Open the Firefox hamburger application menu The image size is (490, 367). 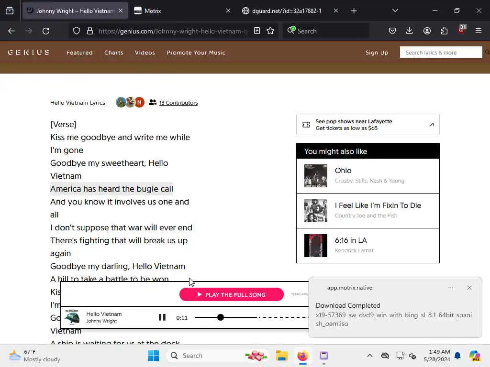pos(479,31)
